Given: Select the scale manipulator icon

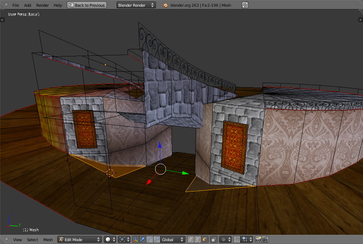Looking at the screenshot, I should (156, 240).
